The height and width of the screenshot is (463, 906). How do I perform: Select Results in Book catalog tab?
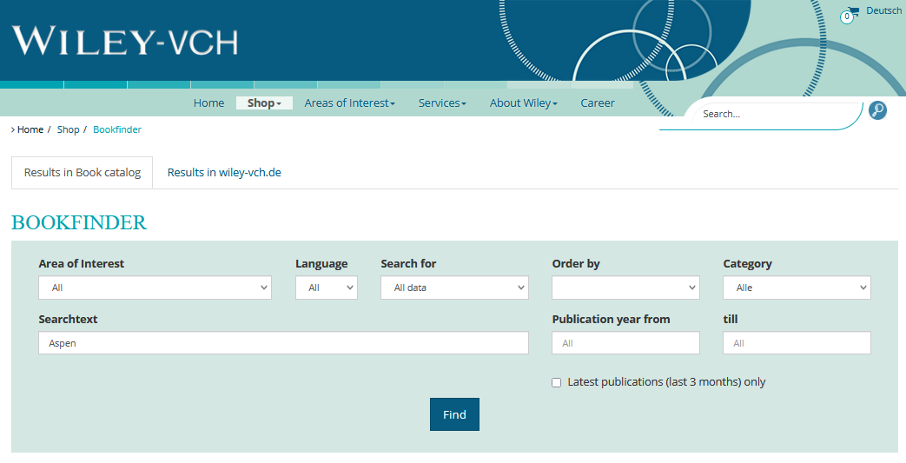(82, 172)
